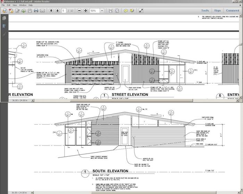Click the lower '36.00 x 24.00 in' size label
Screen dimensions: 243x194
tap(19, 193)
